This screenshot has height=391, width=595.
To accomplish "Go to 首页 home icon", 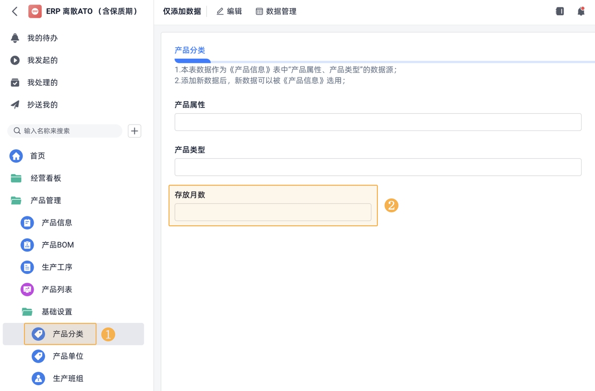I will coord(16,156).
